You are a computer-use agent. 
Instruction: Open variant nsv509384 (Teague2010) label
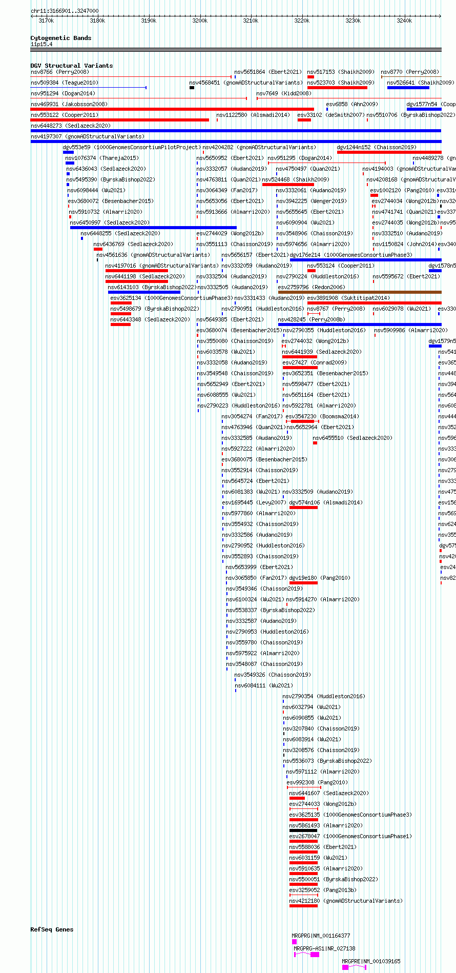coord(65,83)
